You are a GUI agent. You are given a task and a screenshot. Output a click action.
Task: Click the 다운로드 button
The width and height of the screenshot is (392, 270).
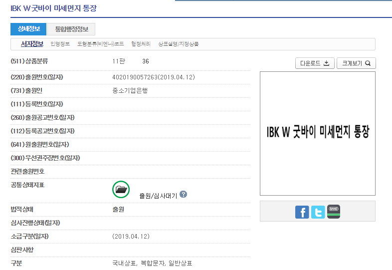click(315, 63)
